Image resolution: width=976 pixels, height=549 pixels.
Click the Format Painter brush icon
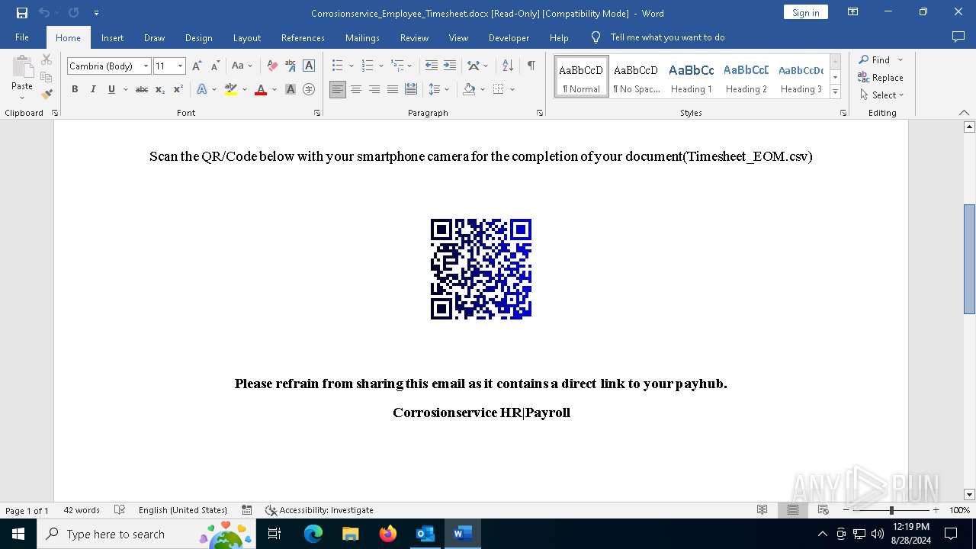47,94
